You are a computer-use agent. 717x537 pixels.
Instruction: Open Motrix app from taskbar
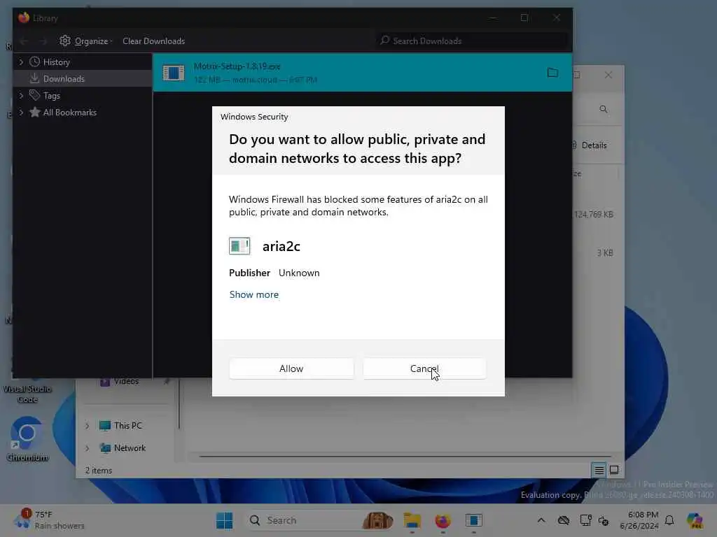point(474,520)
